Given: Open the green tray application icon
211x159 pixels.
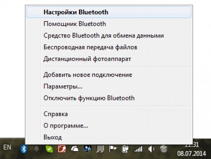Looking at the screenshot, I should [x=49, y=149].
